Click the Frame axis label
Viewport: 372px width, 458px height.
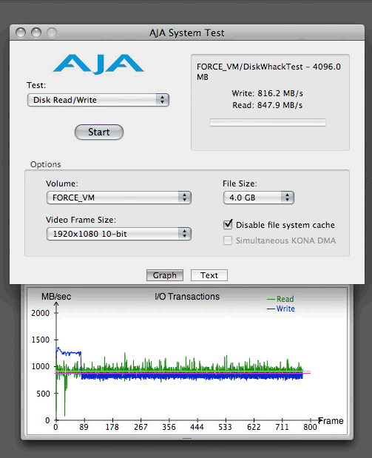[x=331, y=421]
